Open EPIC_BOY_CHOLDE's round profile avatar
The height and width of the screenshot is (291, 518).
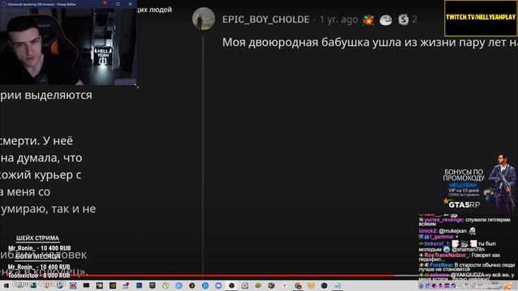(x=203, y=19)
